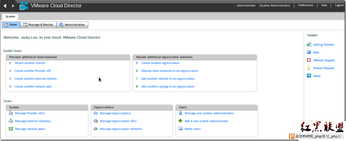
Task: Open the About link in Support
Action: [317, 76]
